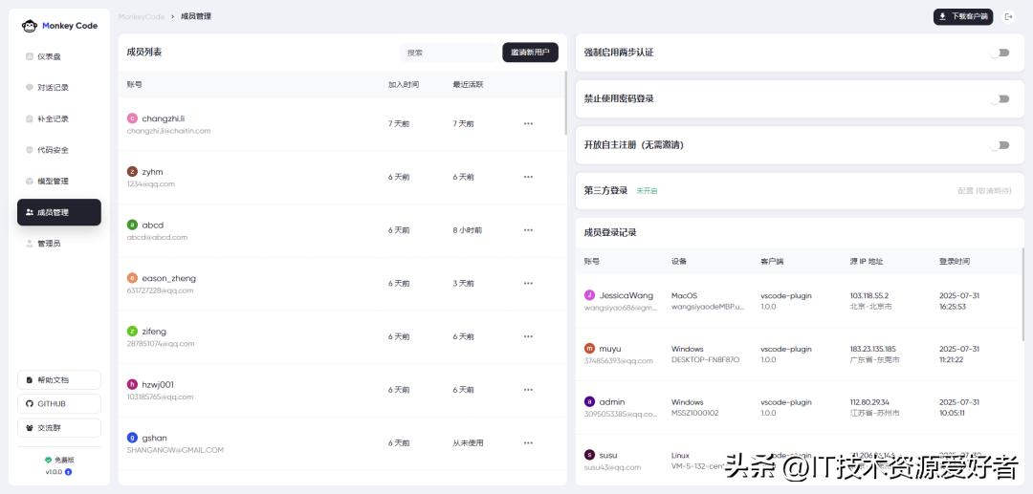Viewport: 1033px width, 494px height.
Task: Open more options for hzwj001
Action: coord(528,390)
